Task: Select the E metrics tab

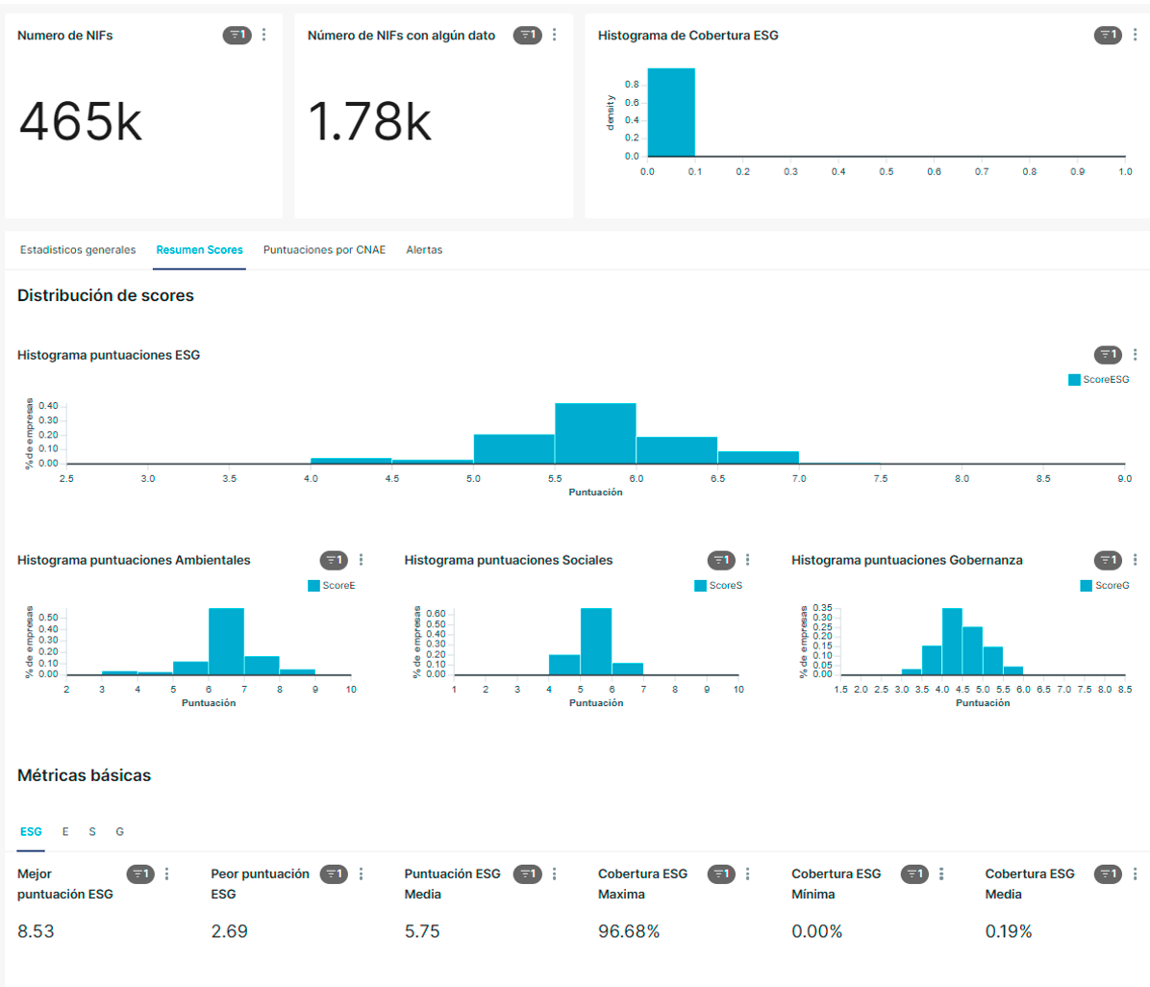Action: click(65, 831)
